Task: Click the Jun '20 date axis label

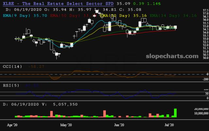Action: [x=119, y=124]
